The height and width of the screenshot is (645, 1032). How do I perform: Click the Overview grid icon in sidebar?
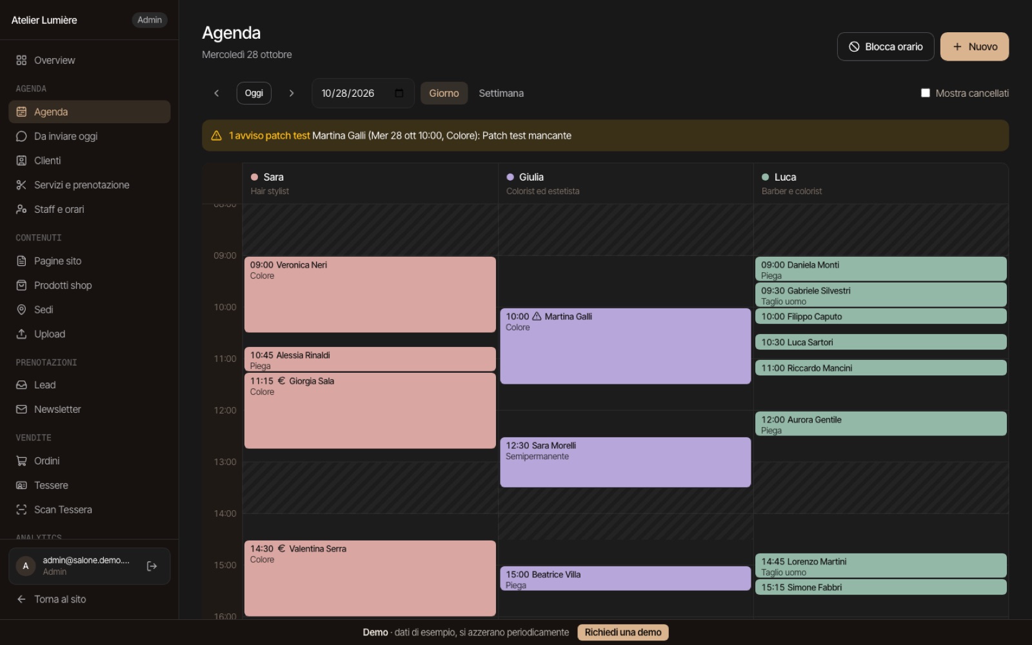coord(21,61)
